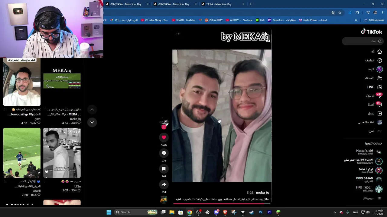Click the taskbar Search box
The width and height of the screenshot is (387, 217).
point(136,212)
